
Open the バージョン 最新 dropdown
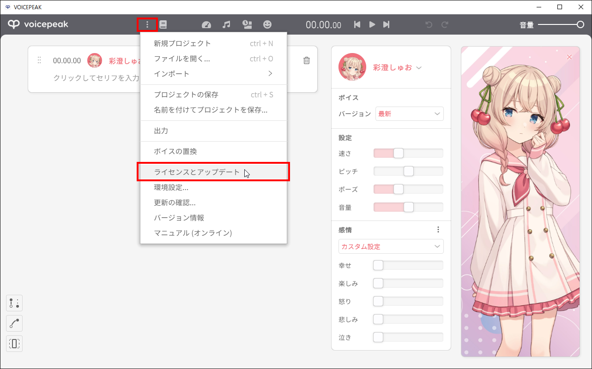(410, 114)
